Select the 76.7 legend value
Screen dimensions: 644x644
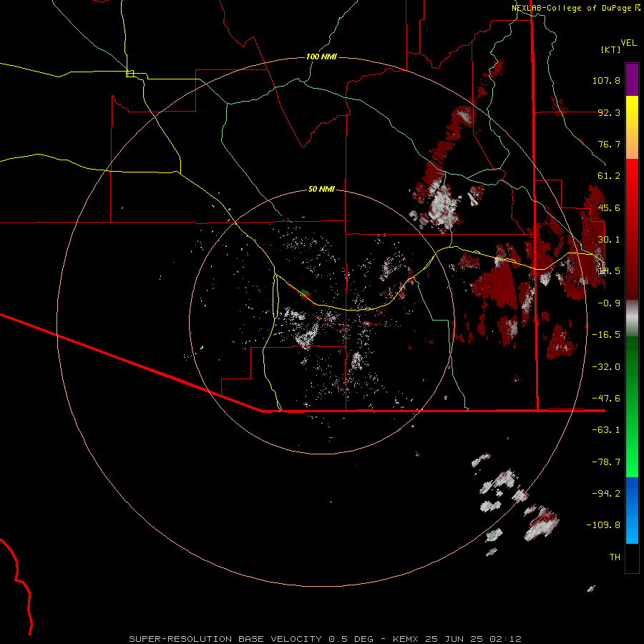coord(609,144)
